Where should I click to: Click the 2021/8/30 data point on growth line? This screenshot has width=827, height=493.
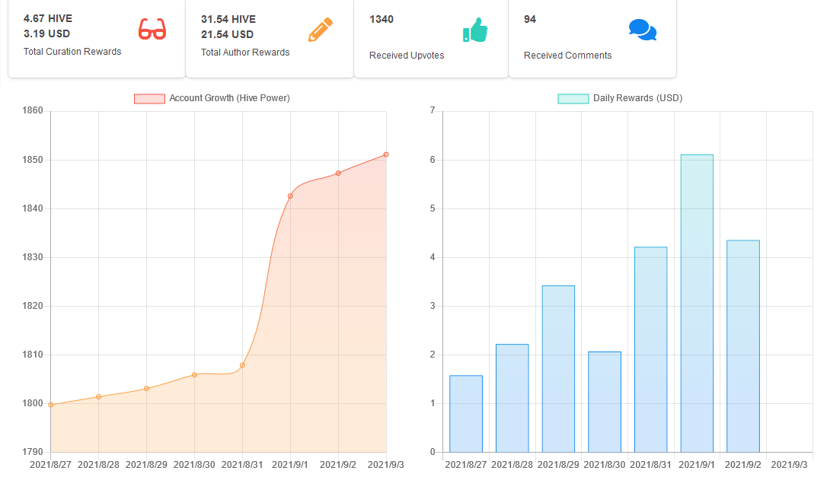tap(195, 375)
